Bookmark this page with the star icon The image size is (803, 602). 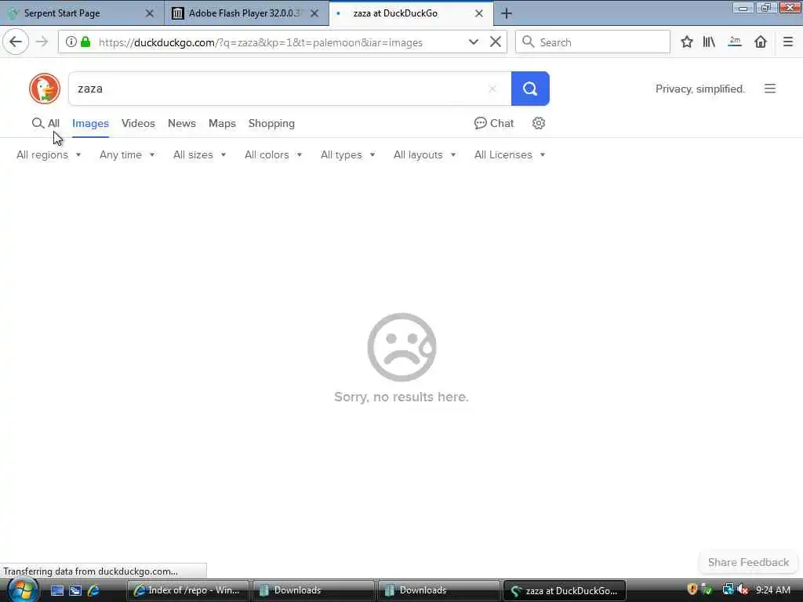pyautogui.click(x=687, y=42)
